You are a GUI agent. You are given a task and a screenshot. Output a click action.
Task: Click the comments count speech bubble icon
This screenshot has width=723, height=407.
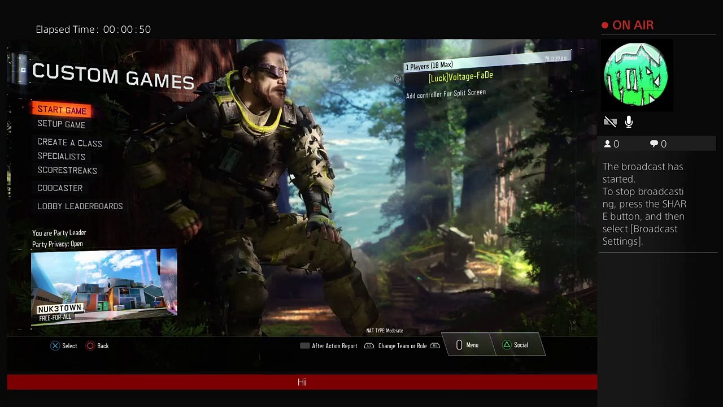click(x=654, y=144)
